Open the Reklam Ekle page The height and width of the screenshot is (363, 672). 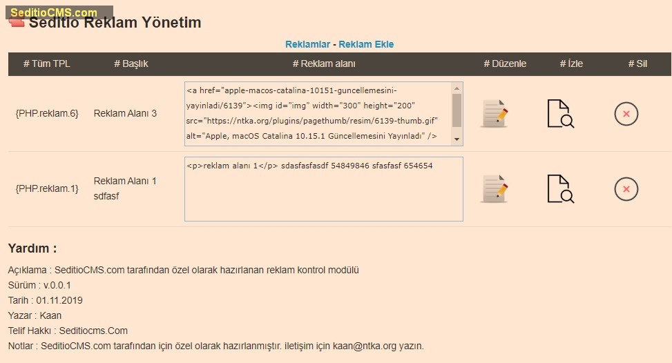coord(366,44)
